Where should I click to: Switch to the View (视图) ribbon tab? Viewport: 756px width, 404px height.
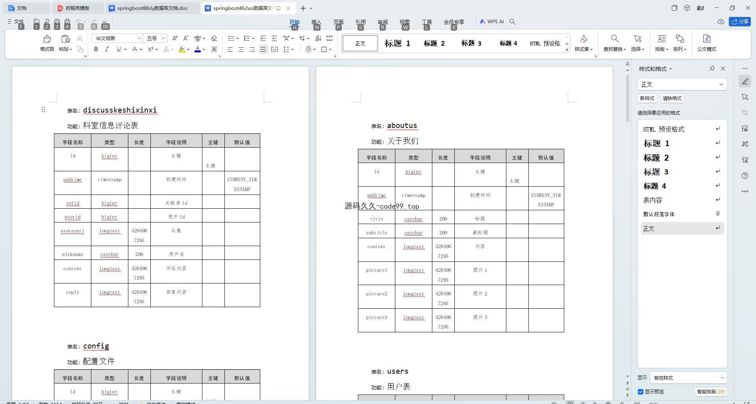tap(404, 22)
